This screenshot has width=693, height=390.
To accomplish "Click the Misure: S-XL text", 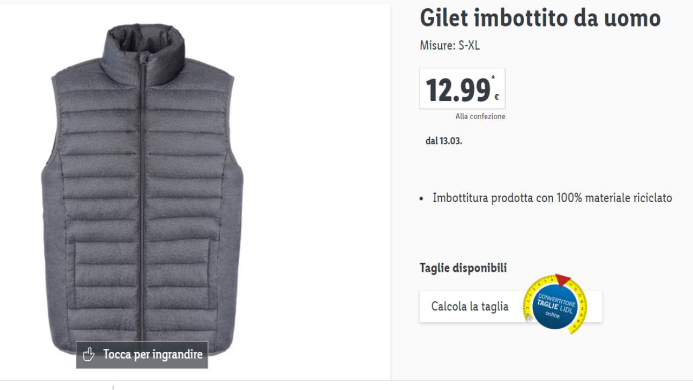I will pos(450,45).
